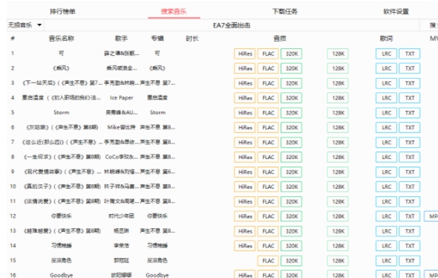Get LRC lyrics for song row 7
Viewport: 438px width, 278px height.
point(386,143)
